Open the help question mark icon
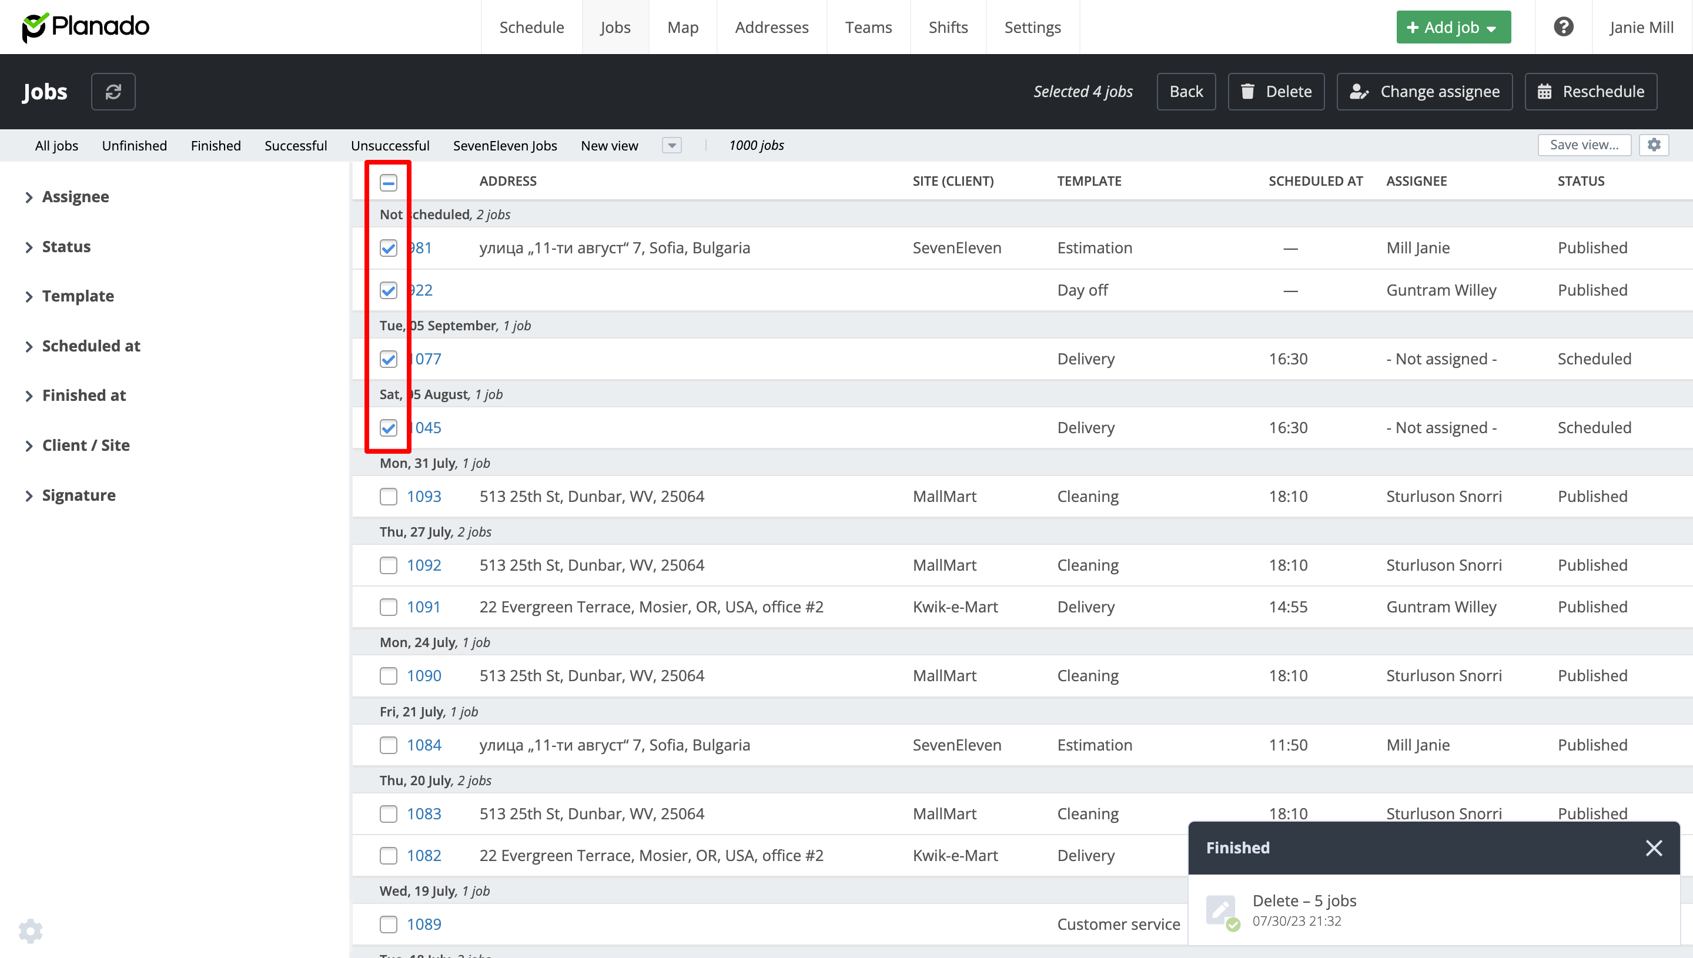1693x958 pixels. (1563, 27)
